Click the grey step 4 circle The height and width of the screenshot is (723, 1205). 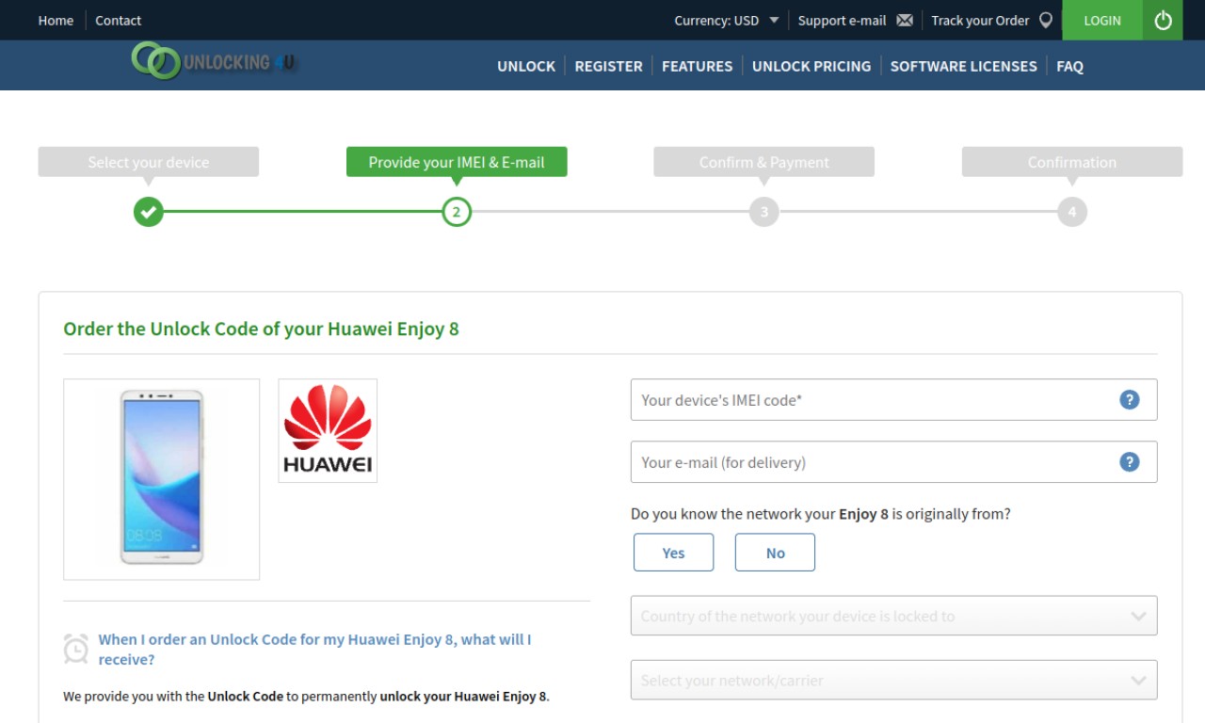1072,212
